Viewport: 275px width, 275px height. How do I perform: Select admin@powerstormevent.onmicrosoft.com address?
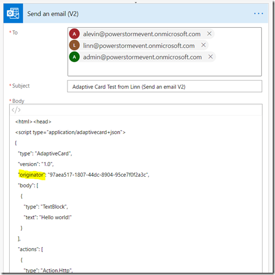click(142, 57)
